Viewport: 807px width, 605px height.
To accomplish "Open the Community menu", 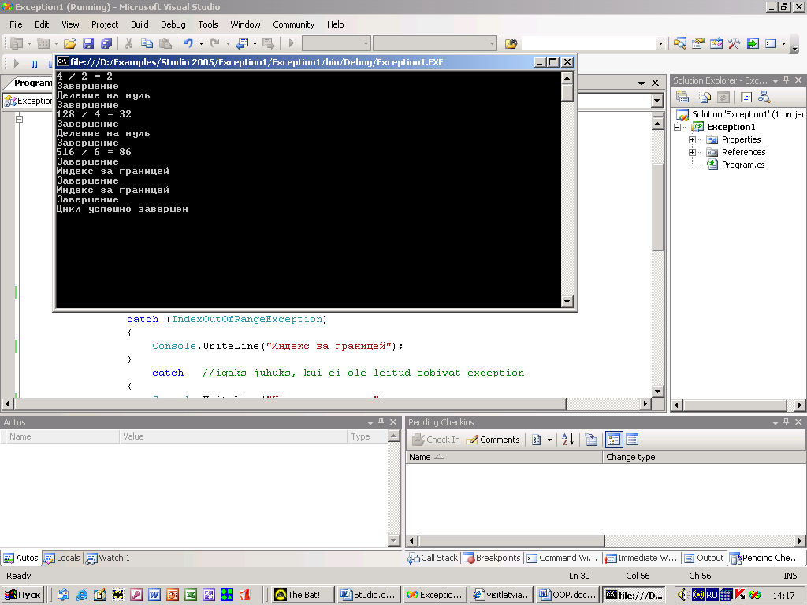I will [293, 24].
